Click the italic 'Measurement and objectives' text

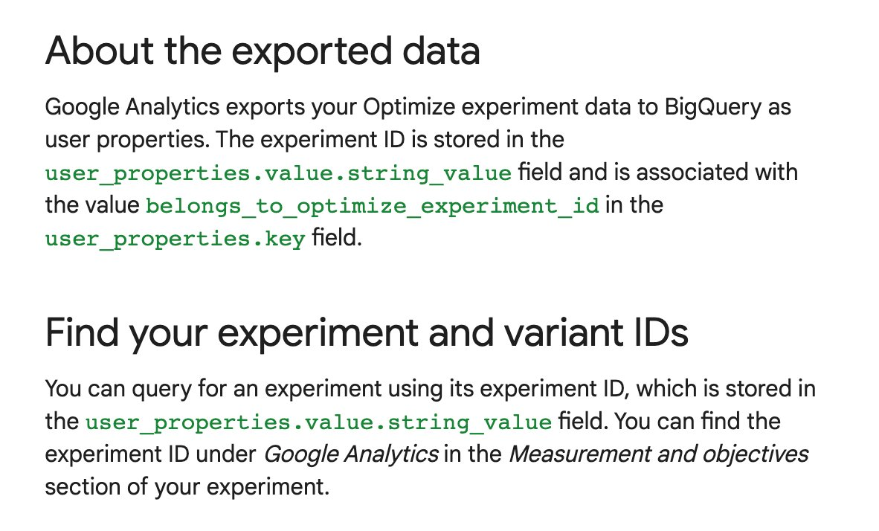coord(659,454)
